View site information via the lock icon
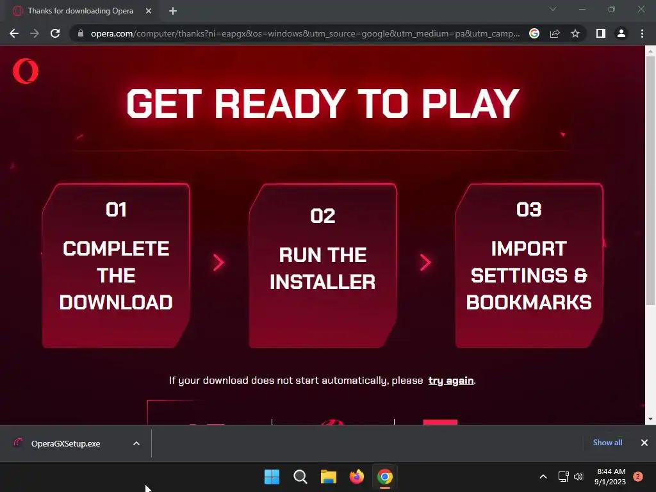The height and width of the screenshot is (492, 656). coord(81,33)
